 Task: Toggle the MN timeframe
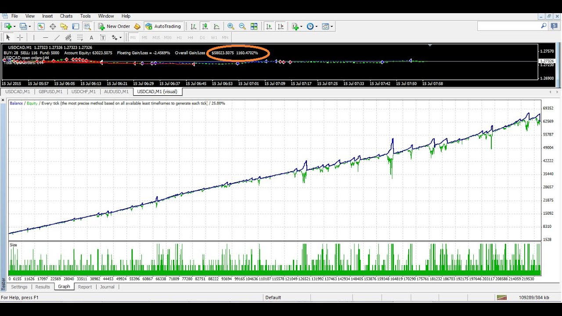(225, 38)
